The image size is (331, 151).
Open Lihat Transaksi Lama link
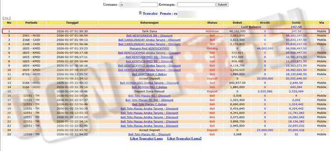[x=146, y=139]
